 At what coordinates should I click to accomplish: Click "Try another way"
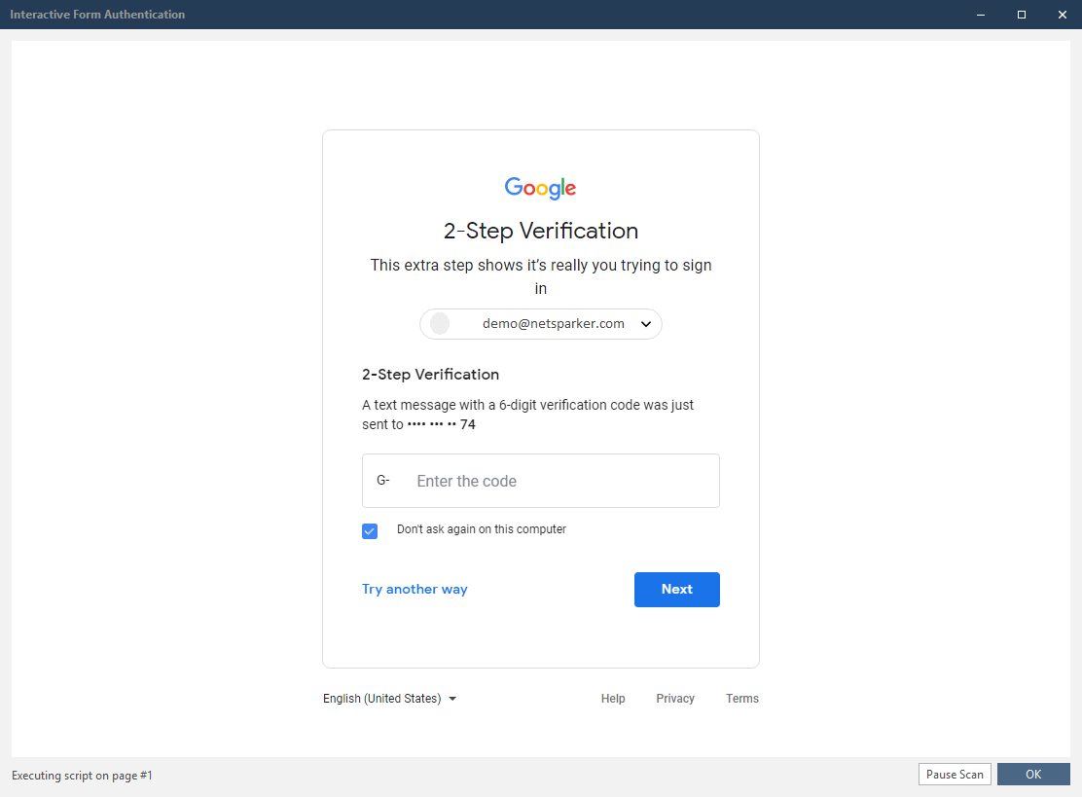pos(415,589)
